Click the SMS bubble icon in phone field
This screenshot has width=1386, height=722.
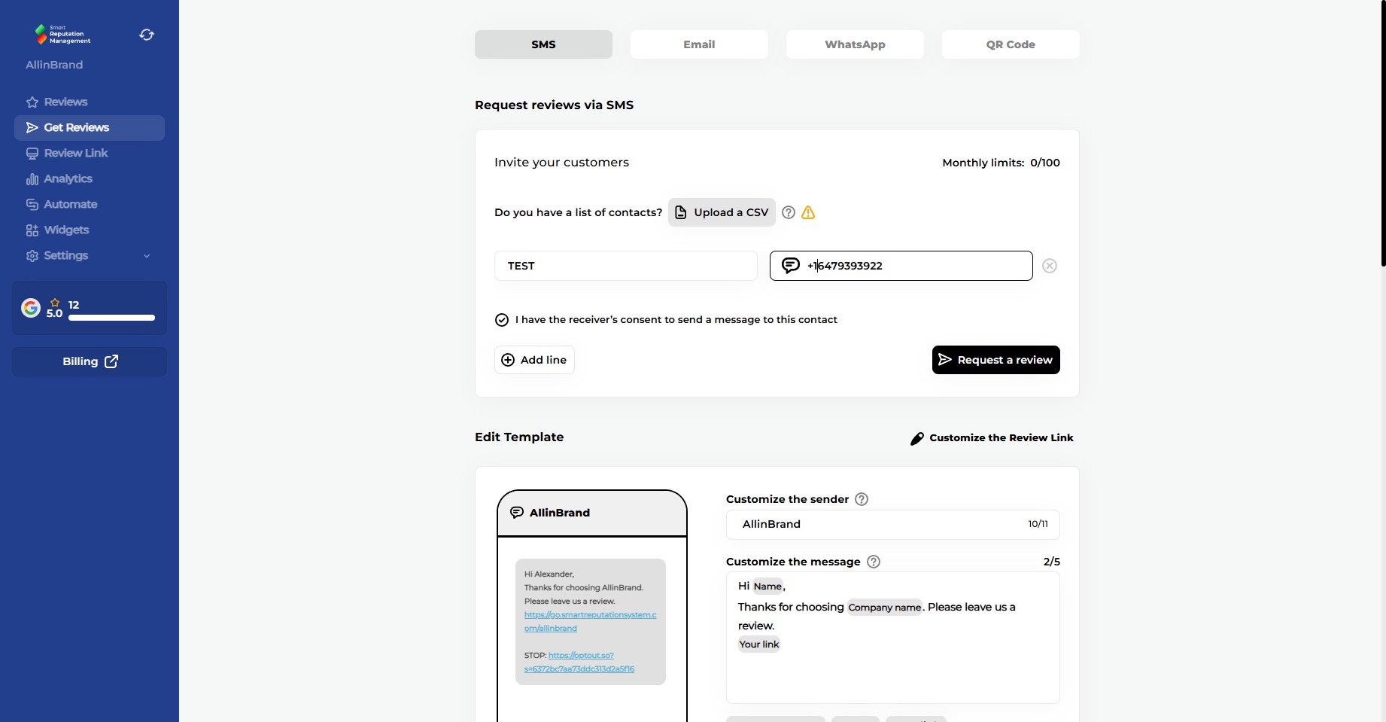(791, 265)
